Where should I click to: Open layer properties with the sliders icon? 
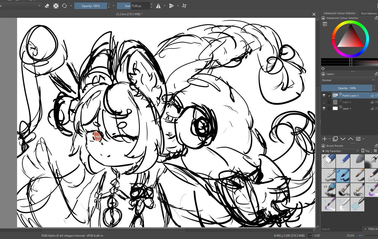click(358, 139)
